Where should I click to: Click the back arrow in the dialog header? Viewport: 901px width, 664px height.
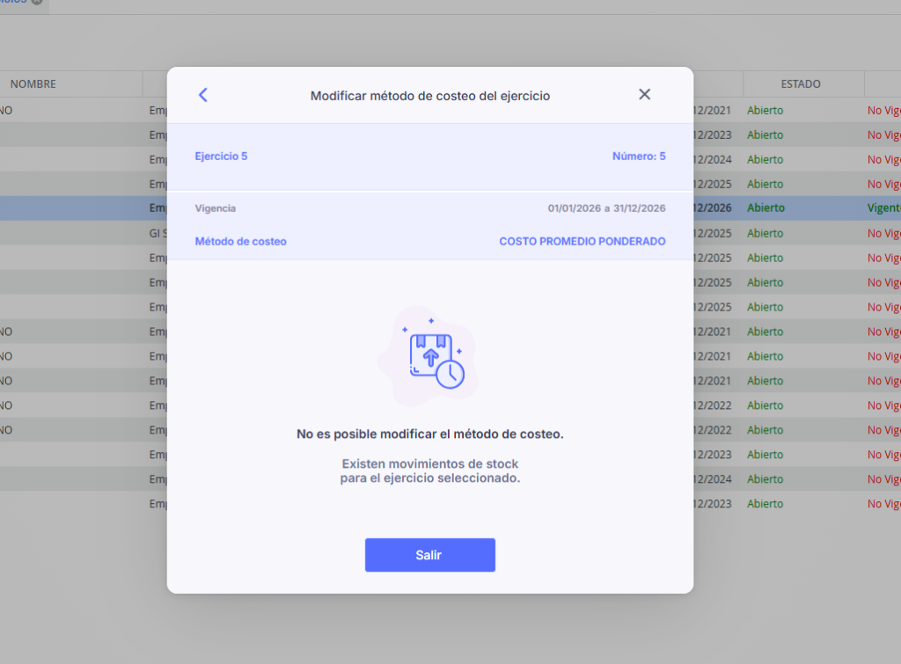pyautogui.click(x=203, y=95)
